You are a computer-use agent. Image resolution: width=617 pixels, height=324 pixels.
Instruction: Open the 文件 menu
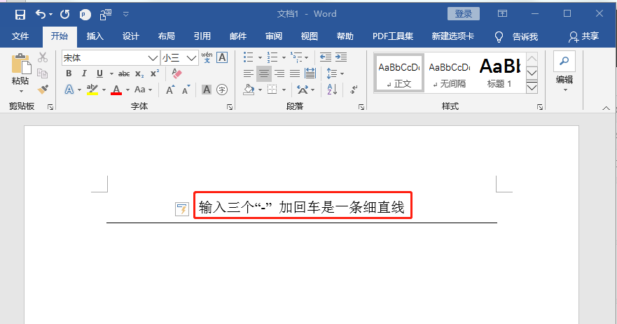coord(20,36)
